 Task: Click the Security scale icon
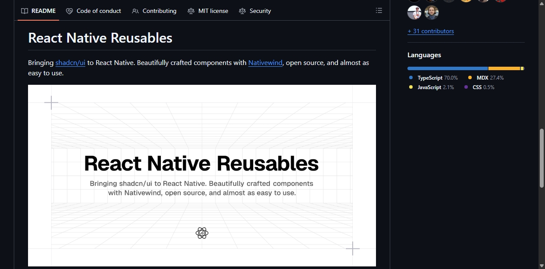pos(242,11)
